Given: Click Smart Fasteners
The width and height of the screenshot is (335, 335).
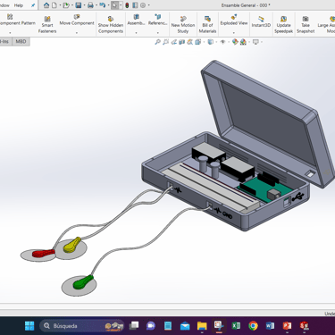Looking at the screenshot, I should coord(47,25).
